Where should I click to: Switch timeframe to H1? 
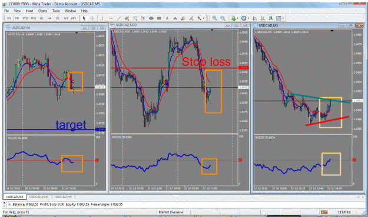tap(42, 18)
